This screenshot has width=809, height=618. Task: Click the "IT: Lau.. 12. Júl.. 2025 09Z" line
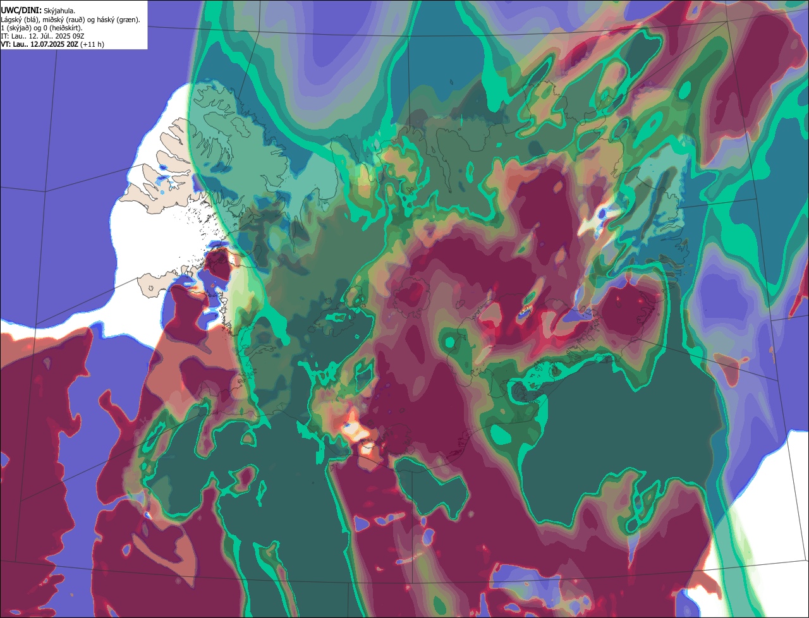[42, 36]
